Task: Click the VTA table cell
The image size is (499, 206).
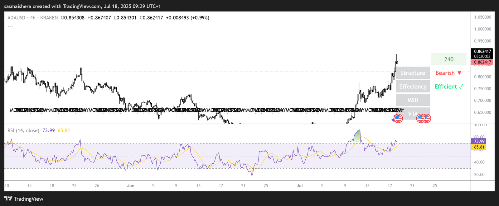Action: pyautogui.click(x=413, y=114)
